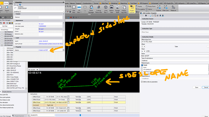Open Cutting Plane View
This screenshot has height=117, width=209.
98,9
